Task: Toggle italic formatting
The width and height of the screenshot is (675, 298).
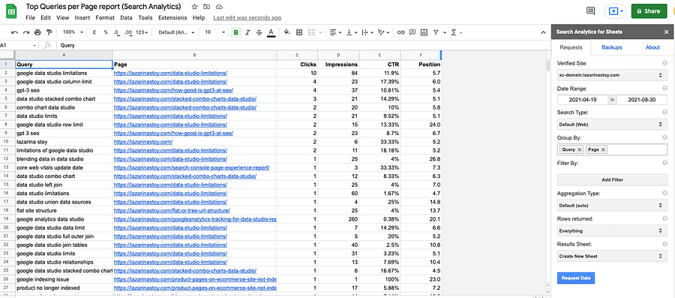Action: tap(247, 32)
